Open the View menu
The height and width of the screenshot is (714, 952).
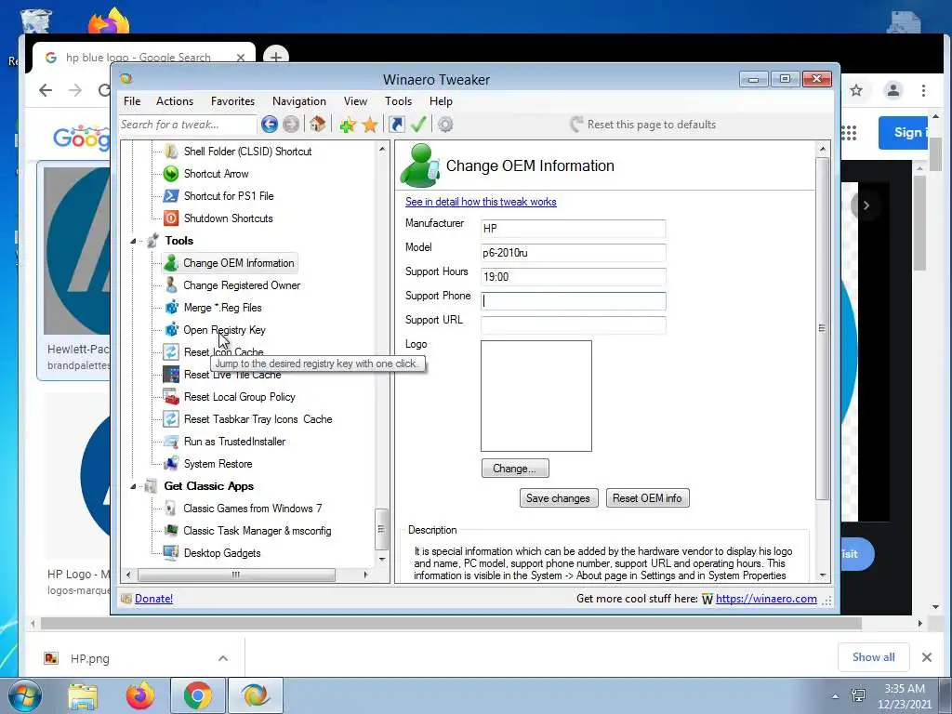click(355, 101)
